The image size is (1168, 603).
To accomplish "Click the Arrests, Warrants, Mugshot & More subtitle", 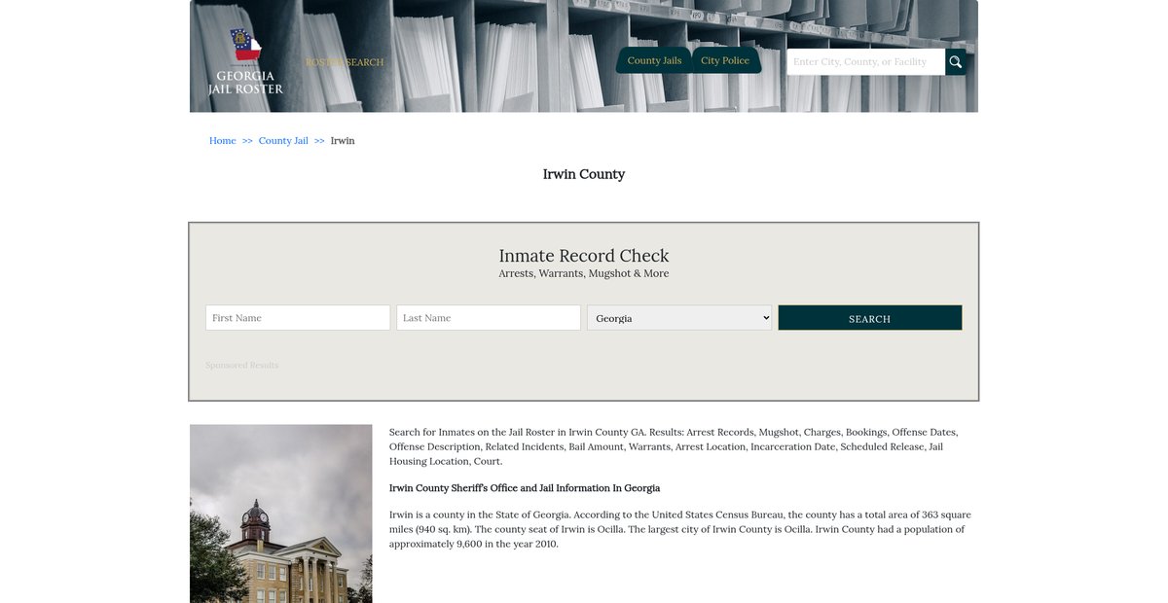I will [584, 274].
